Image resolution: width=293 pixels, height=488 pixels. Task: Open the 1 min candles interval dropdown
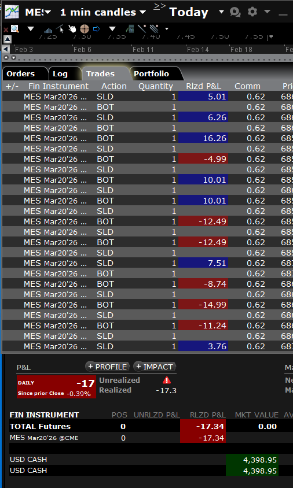pos(143,13)
